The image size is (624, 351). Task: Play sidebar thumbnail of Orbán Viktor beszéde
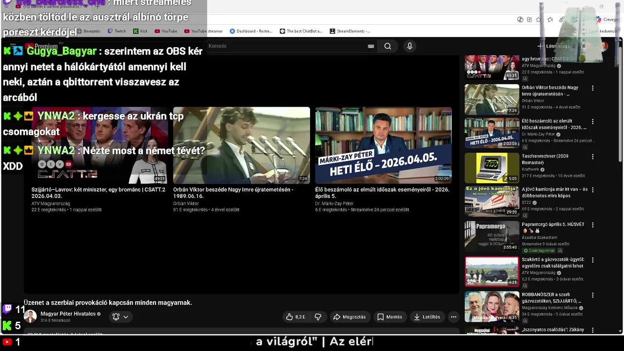[x=491, y=99]
